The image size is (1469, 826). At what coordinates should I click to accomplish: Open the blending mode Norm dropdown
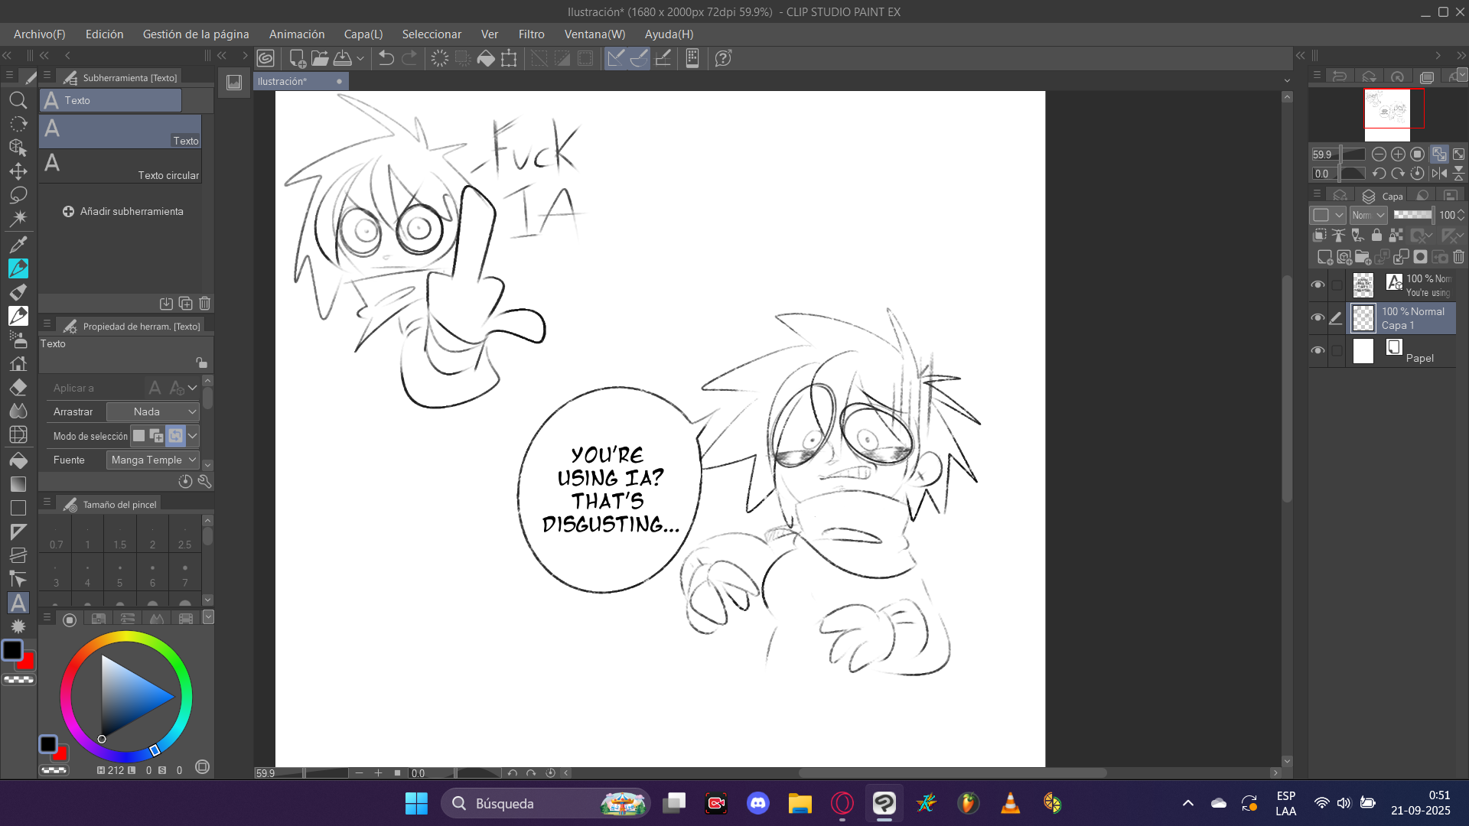tap(1368, 216)
